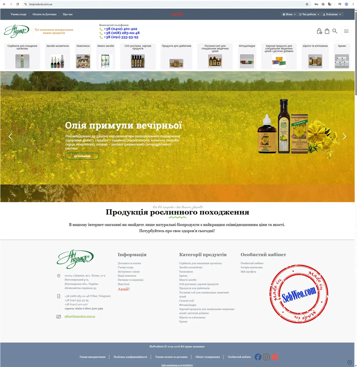Open the Instagram icon in the footer
Viewport: 357px width, 367px height.
pyautogui.click(x=266, y=357)
